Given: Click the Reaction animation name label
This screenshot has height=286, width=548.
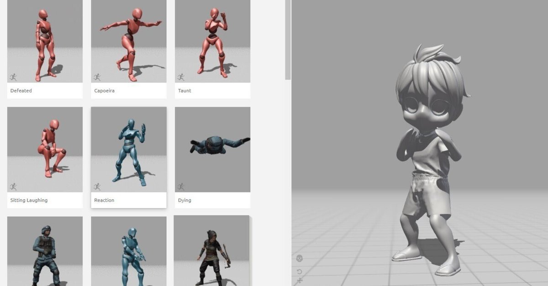Looking at the screenshot, I should tap(103, 200).
